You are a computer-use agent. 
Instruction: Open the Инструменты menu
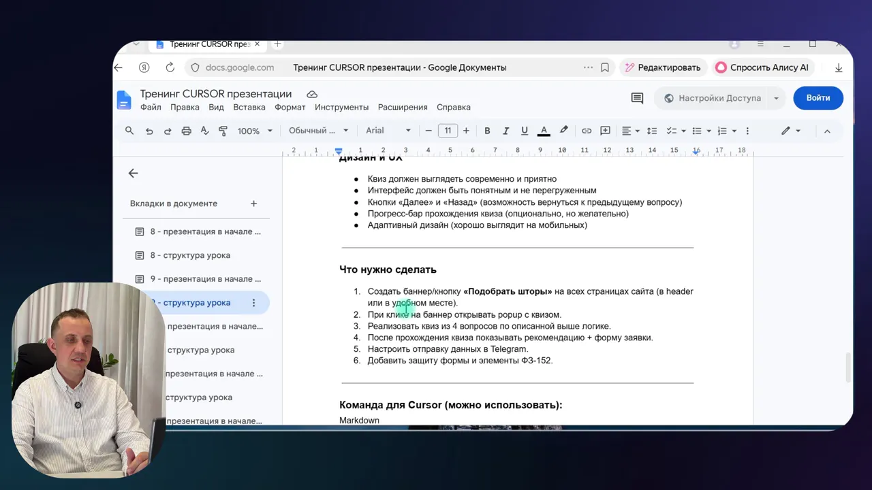click(x=341, y=107)
